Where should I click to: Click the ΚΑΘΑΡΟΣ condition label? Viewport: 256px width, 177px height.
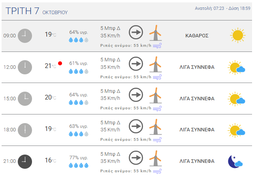197,35
